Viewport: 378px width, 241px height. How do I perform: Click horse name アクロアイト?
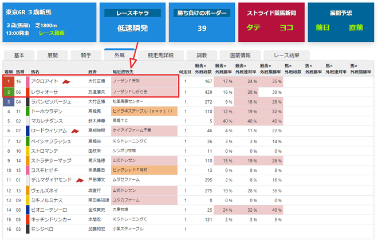click(x=45, y=81)
